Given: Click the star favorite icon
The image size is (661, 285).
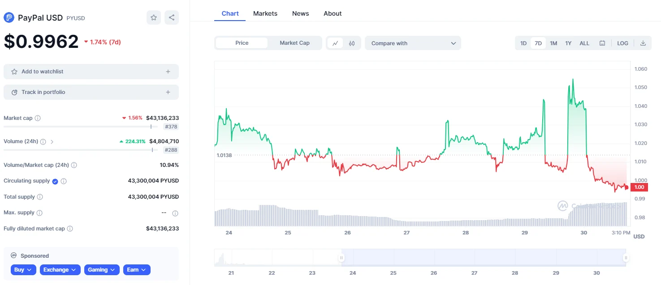Looking at the screenshot, I should pos(154,17).
